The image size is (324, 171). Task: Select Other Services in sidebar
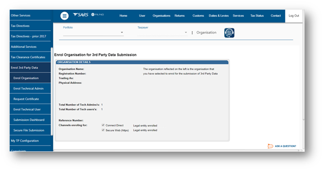30,15
